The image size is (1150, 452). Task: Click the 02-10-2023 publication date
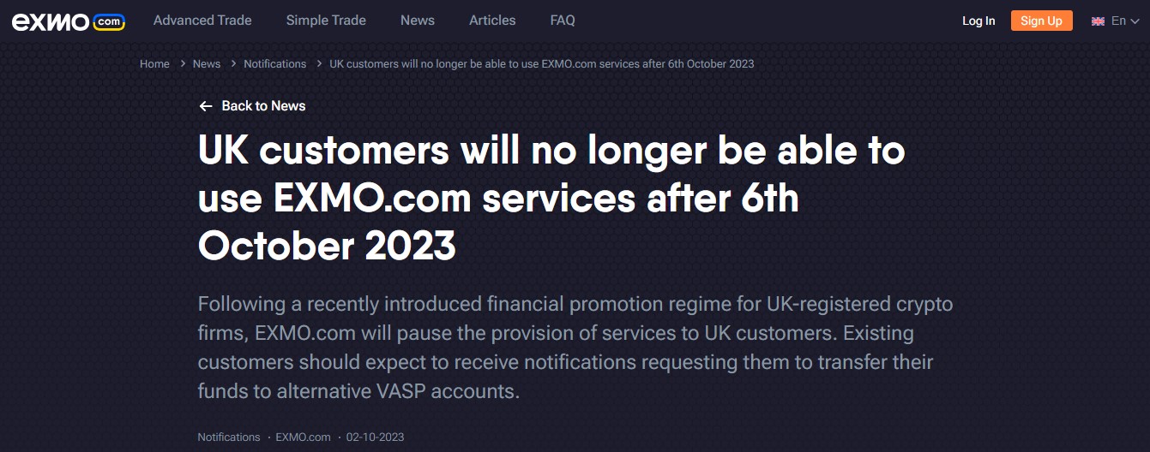coord(375,437)
